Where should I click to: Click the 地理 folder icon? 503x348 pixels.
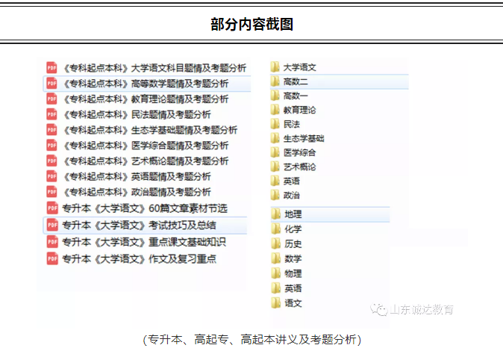coord(276,214)
